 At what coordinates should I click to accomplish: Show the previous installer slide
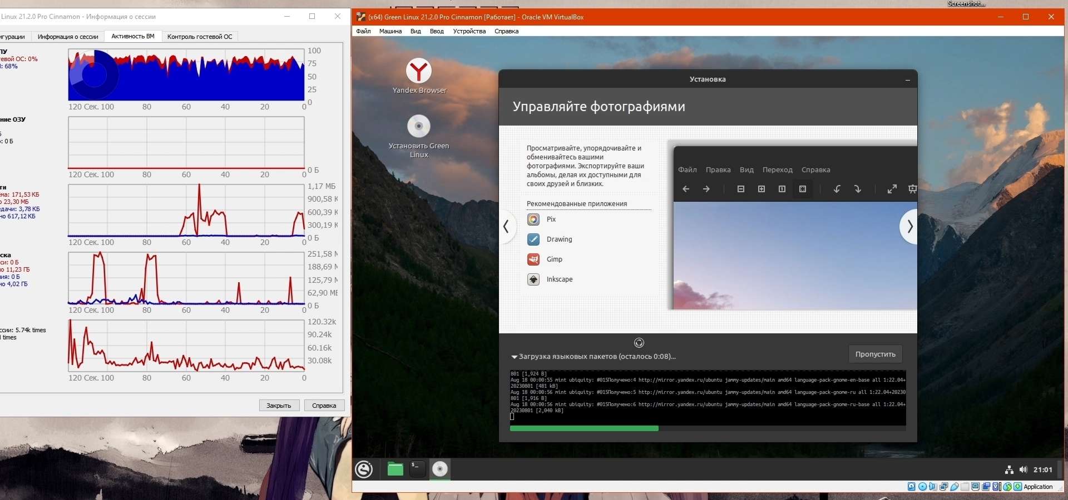pos(506,227)
